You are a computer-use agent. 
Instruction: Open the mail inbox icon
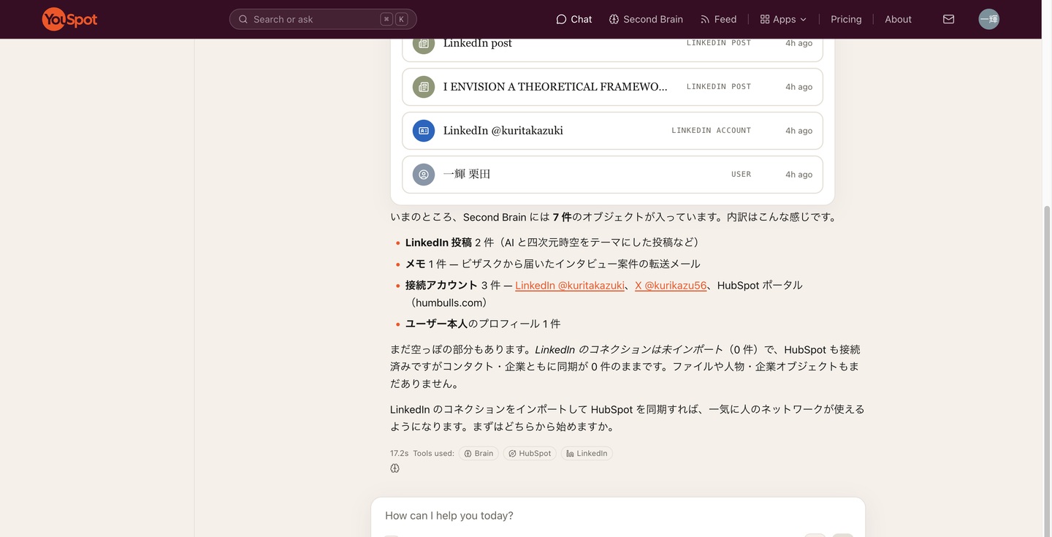point(948,19)
